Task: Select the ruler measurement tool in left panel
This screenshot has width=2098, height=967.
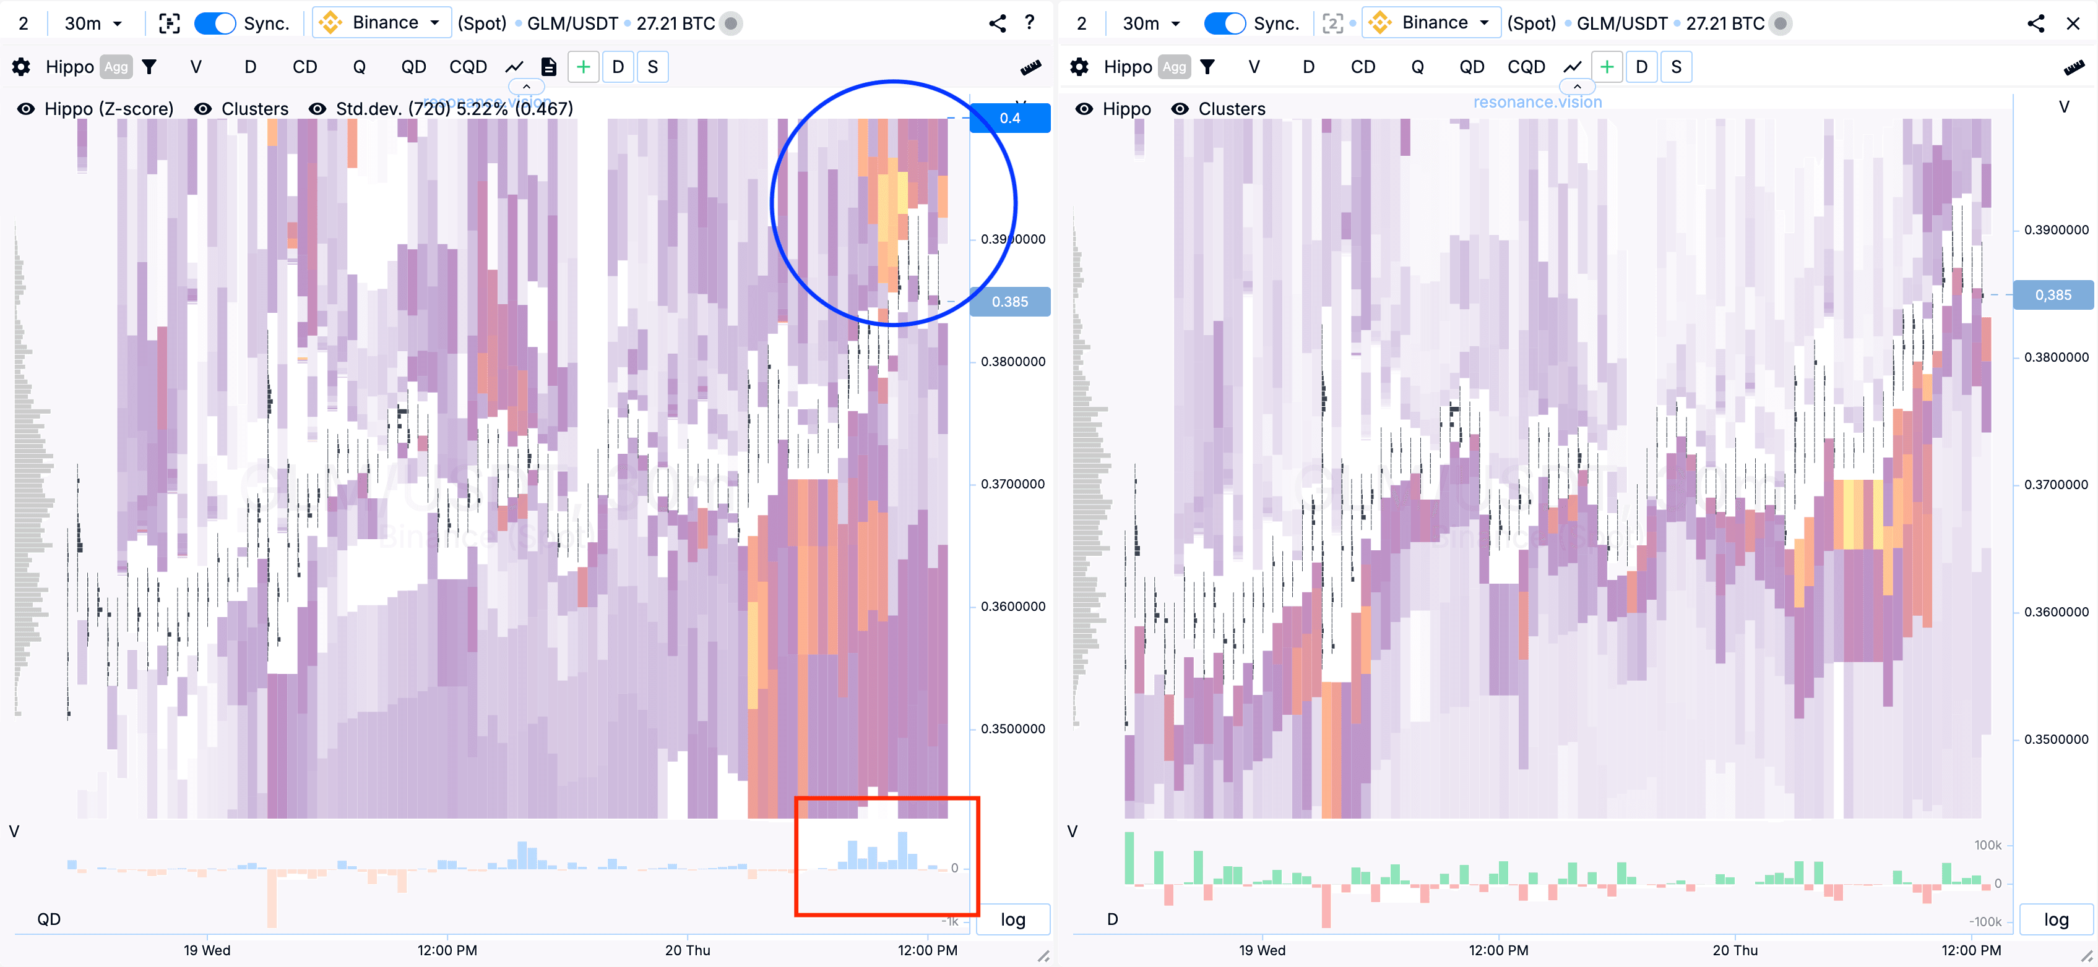Action: (x=1030, y=67)
